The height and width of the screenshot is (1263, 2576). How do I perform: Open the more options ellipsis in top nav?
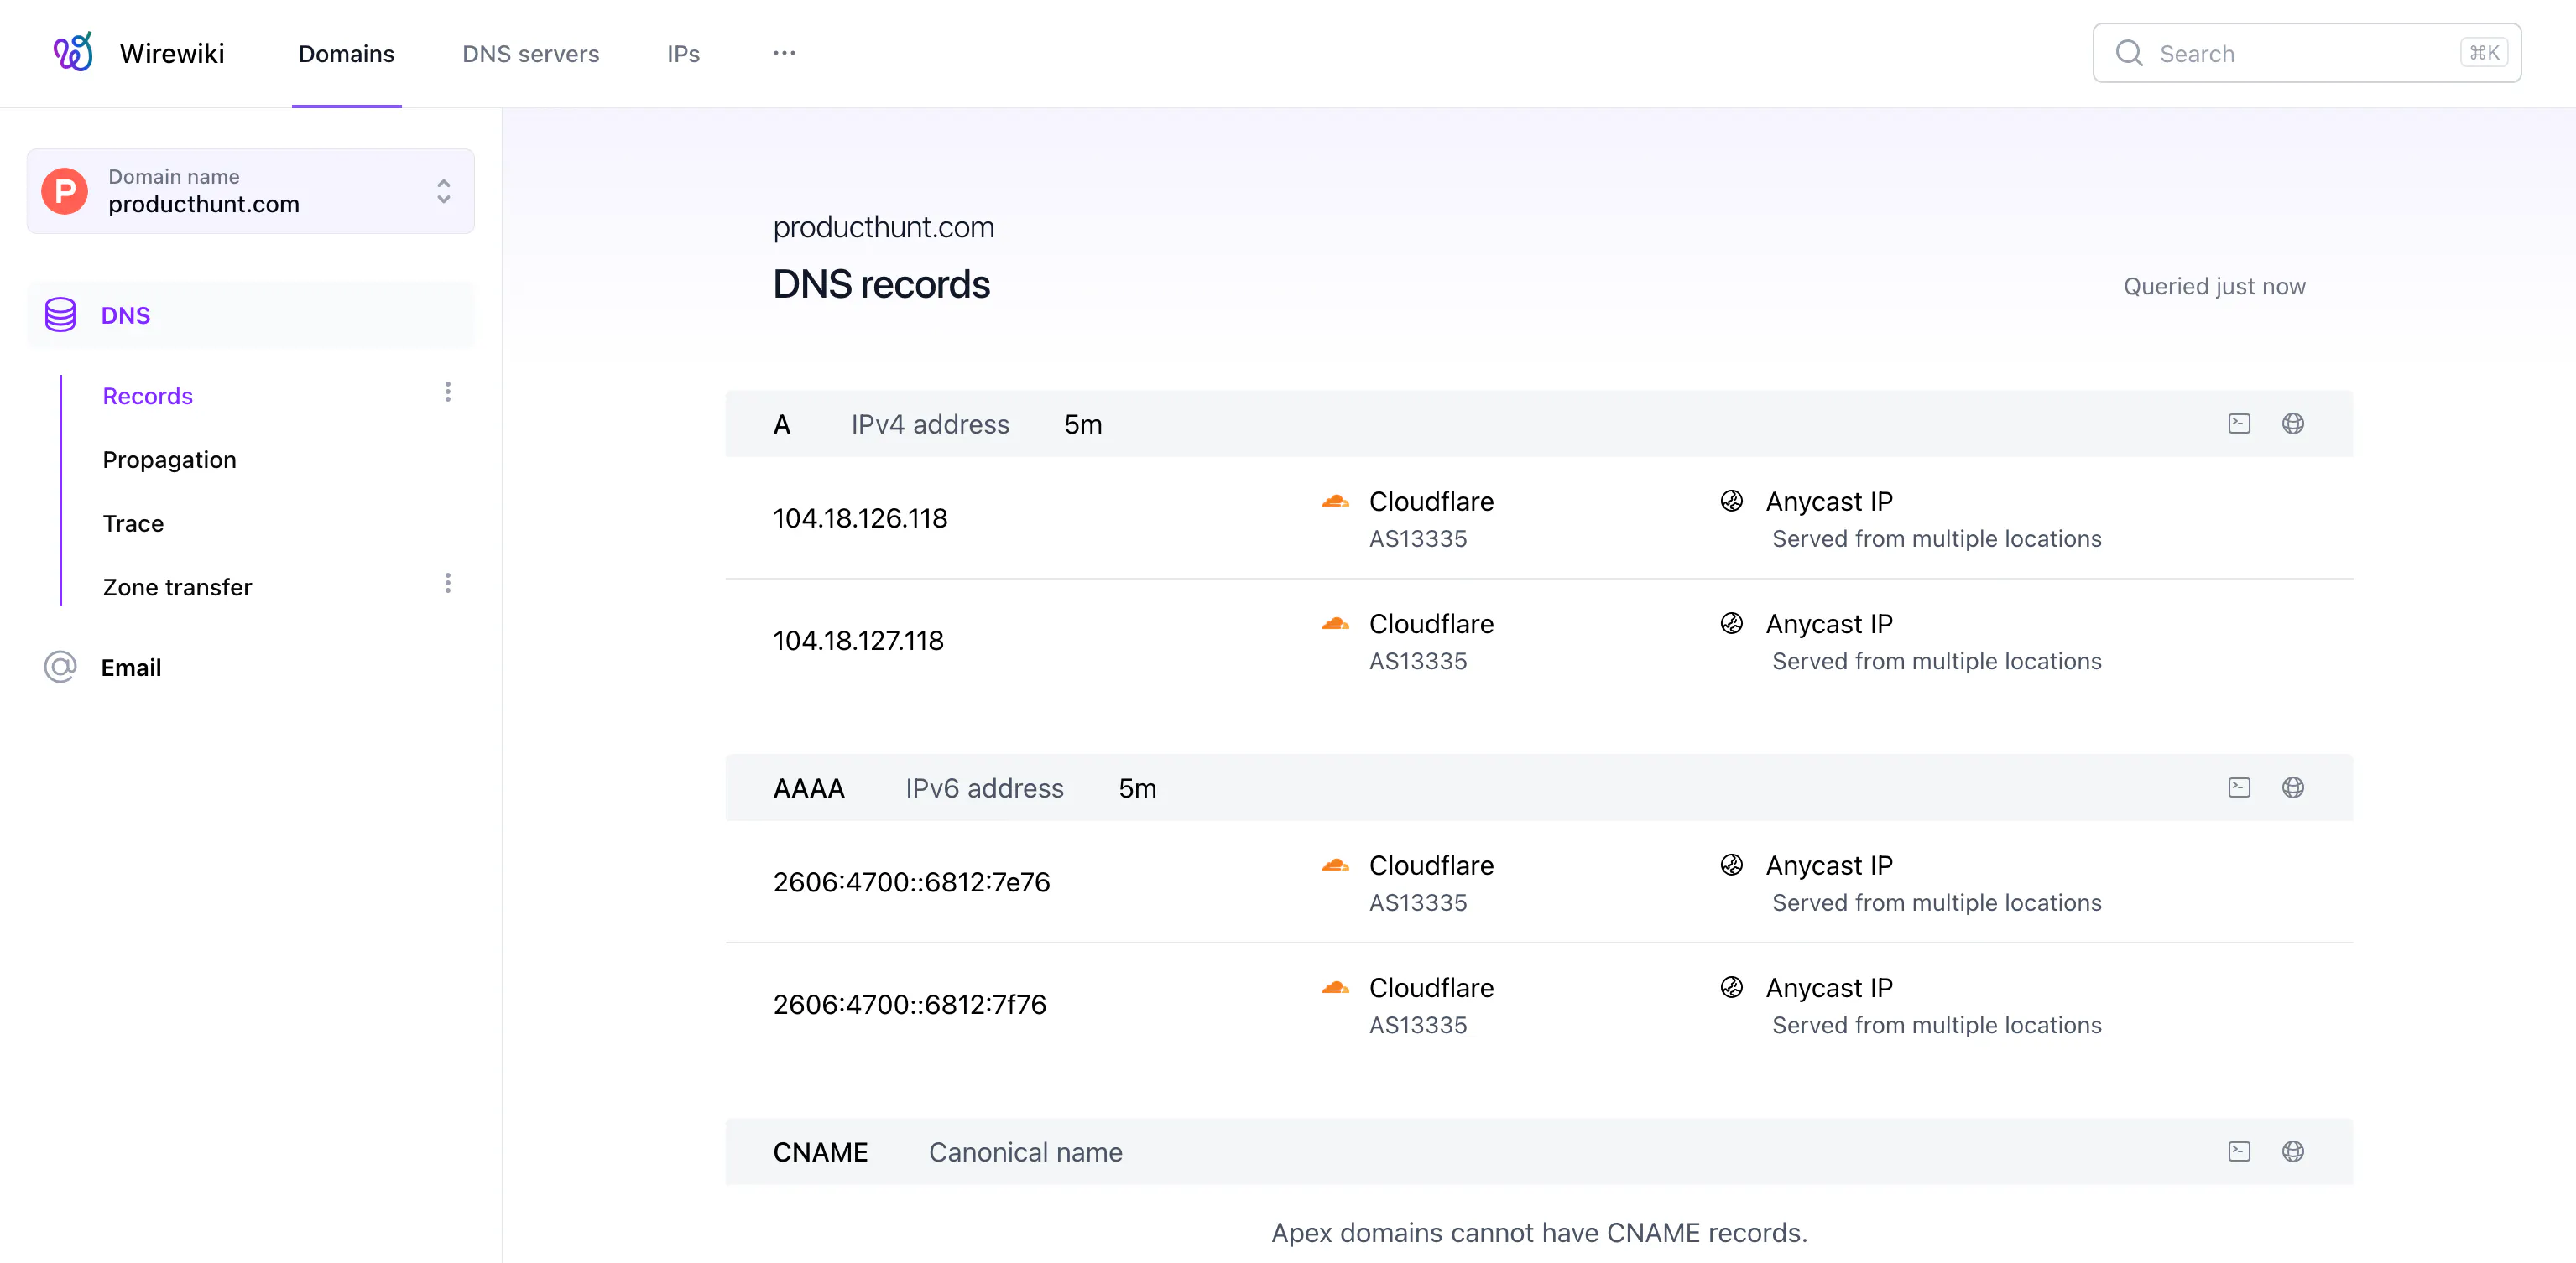(784, 53)
